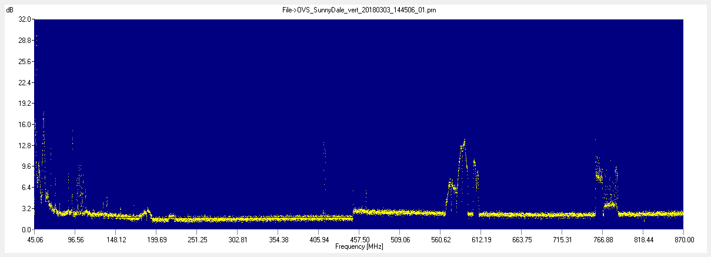
Task: Click the 16.0 dB axis tick label
Action: [24, 125]
